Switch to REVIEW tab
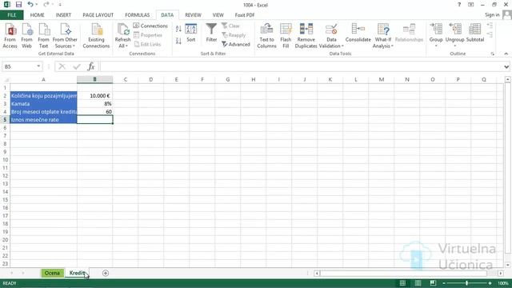 (193, 15)
